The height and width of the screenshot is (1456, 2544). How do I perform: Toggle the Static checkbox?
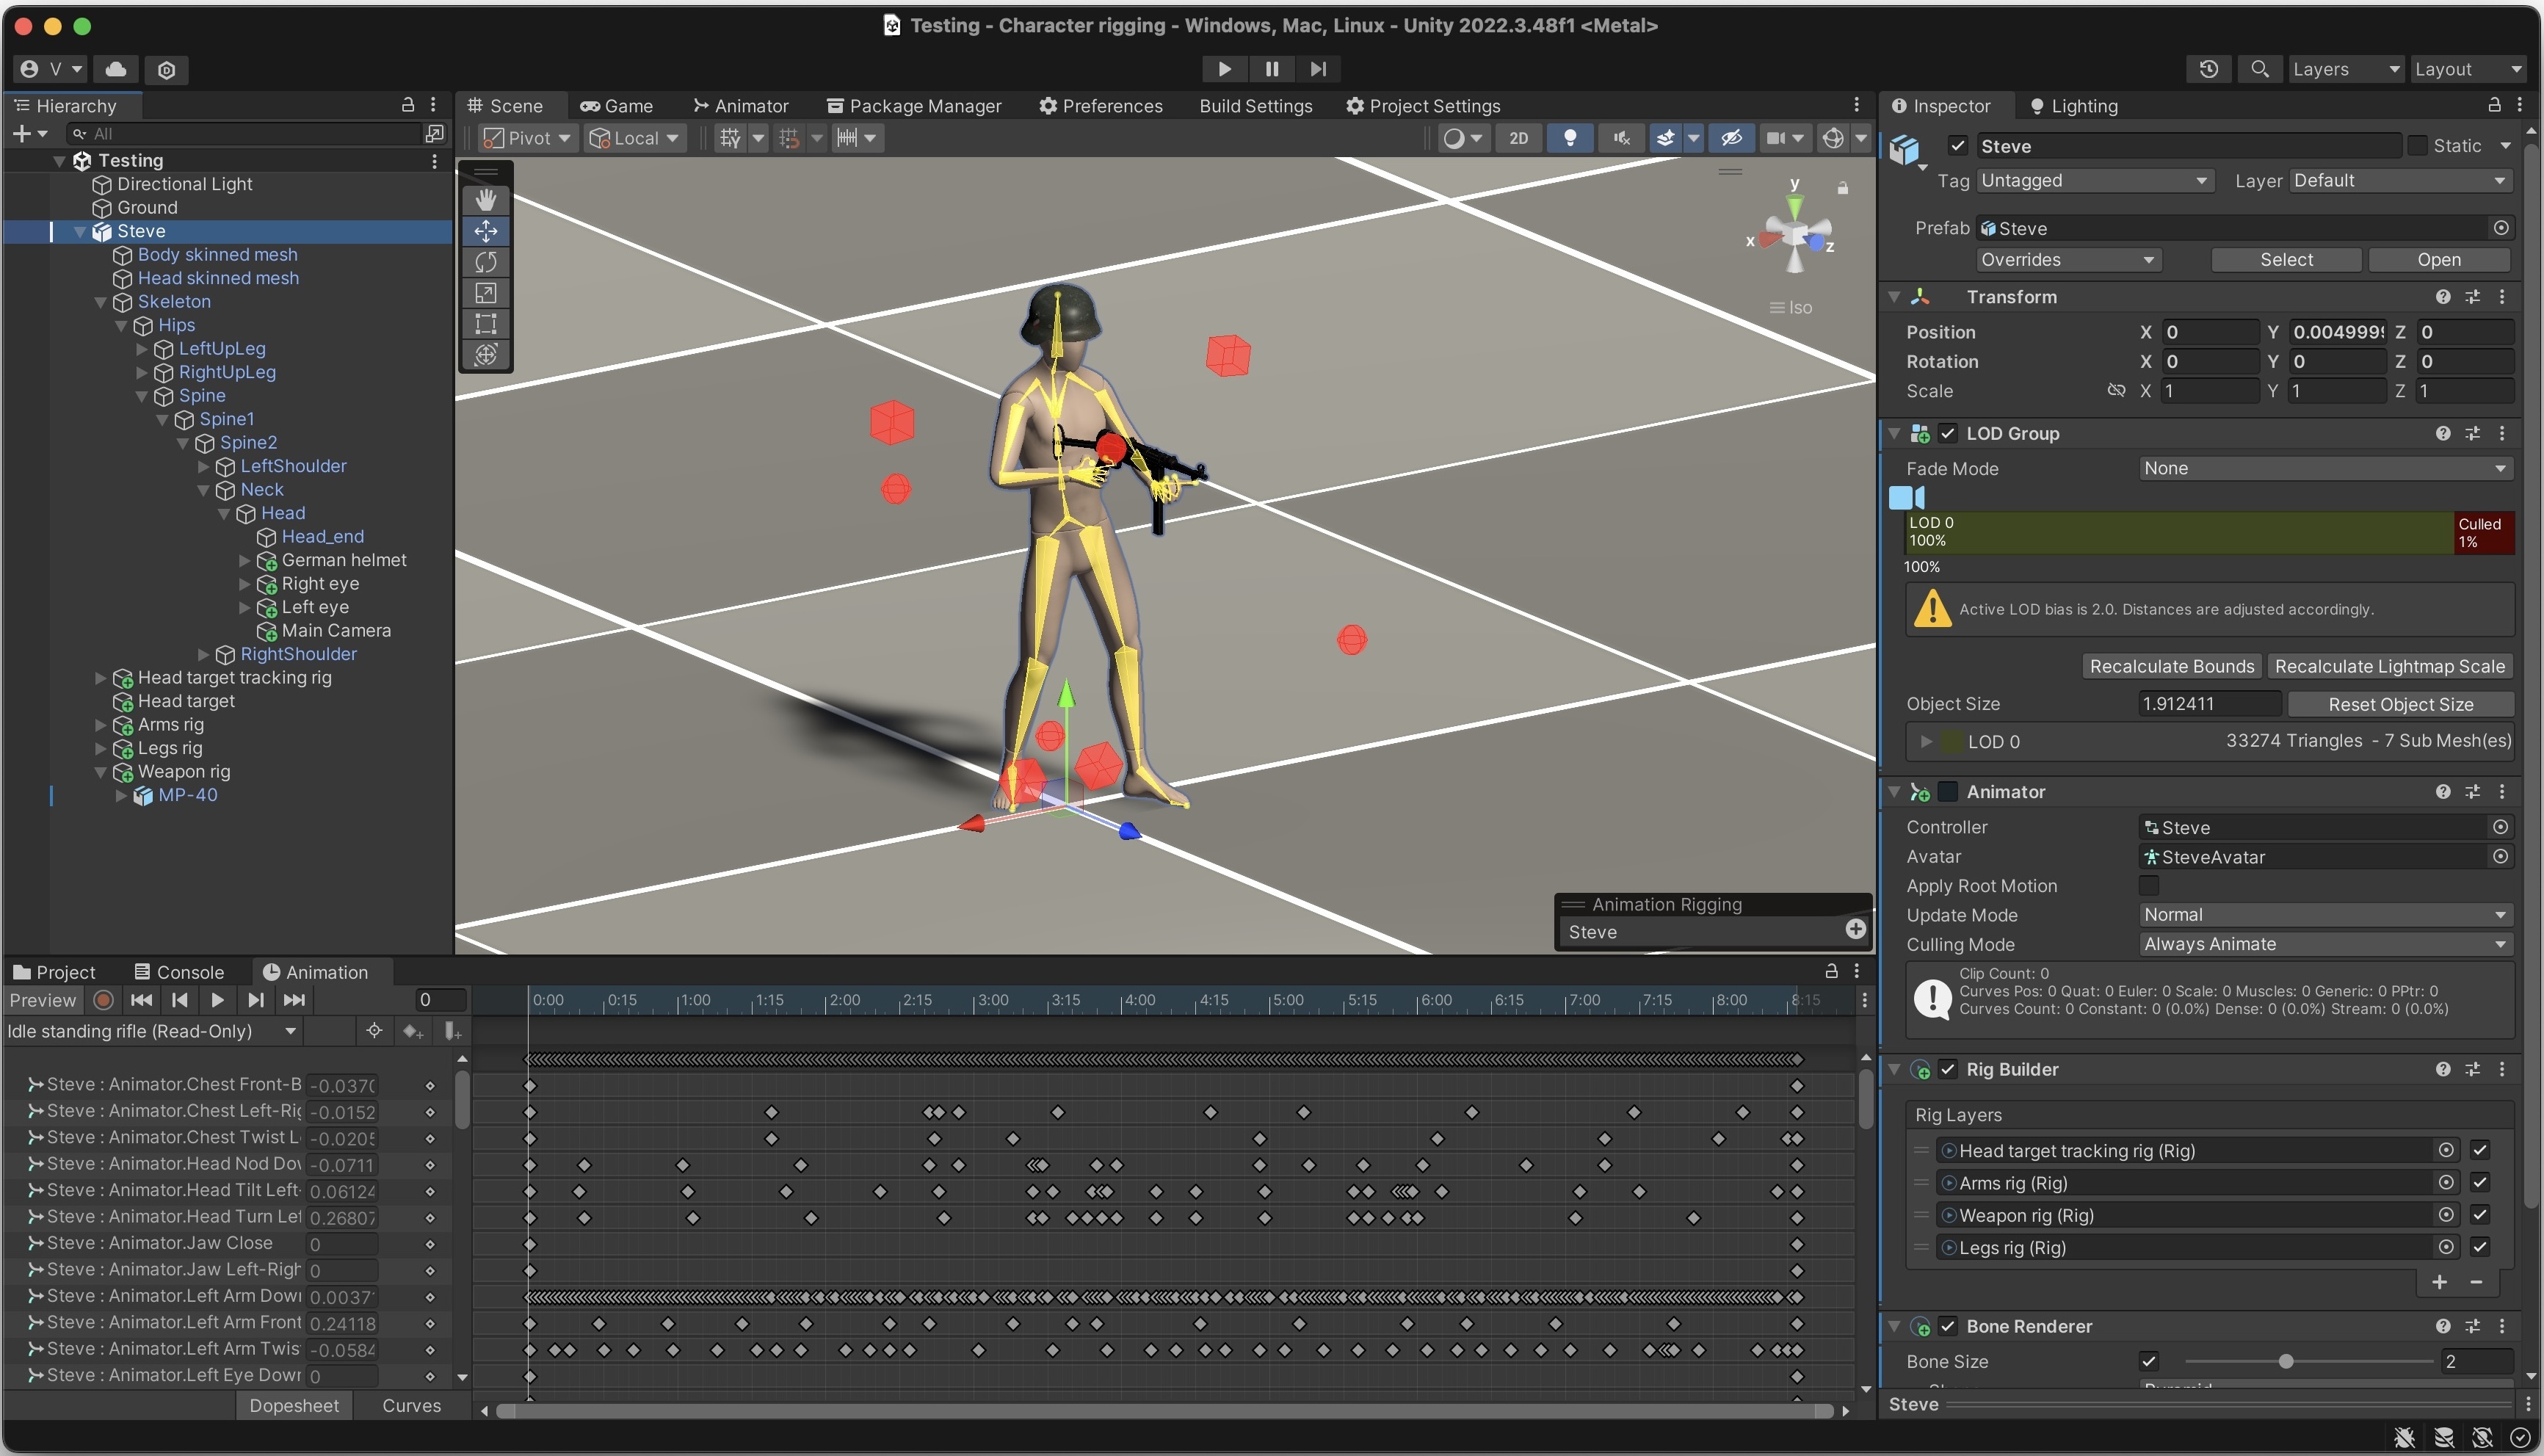point(2417,146)
